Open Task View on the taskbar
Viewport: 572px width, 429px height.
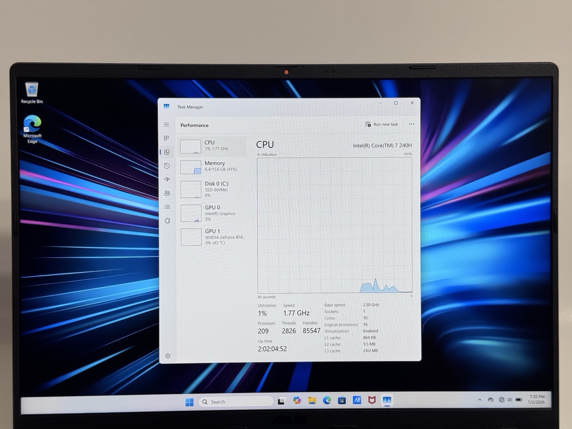point(281,401)
